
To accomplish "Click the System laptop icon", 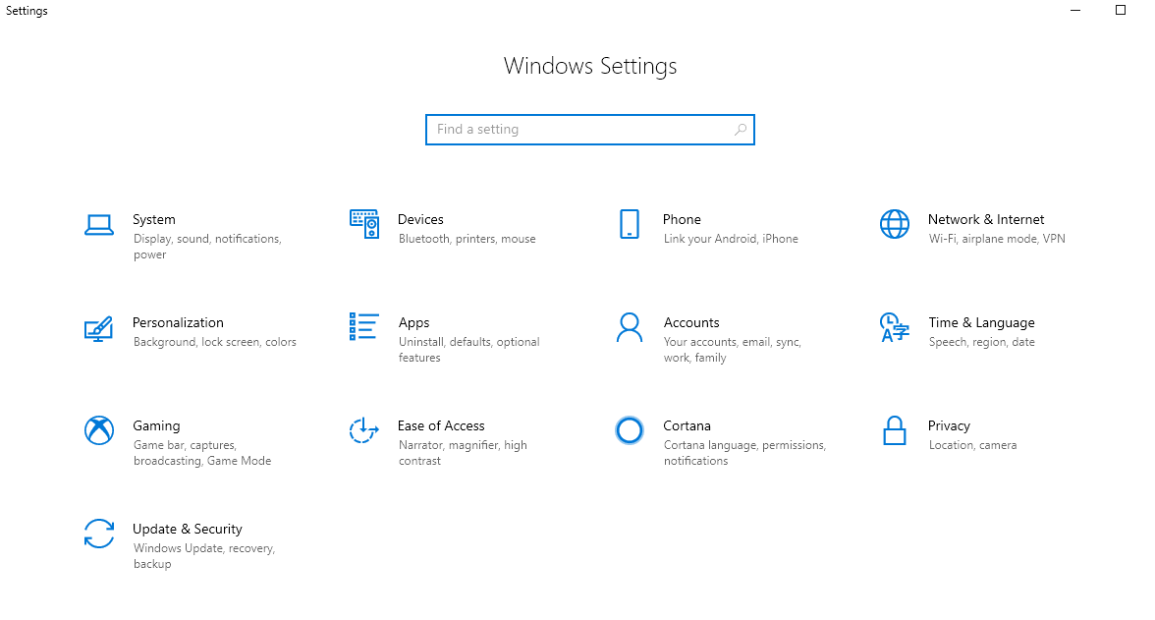I will 98,225.
